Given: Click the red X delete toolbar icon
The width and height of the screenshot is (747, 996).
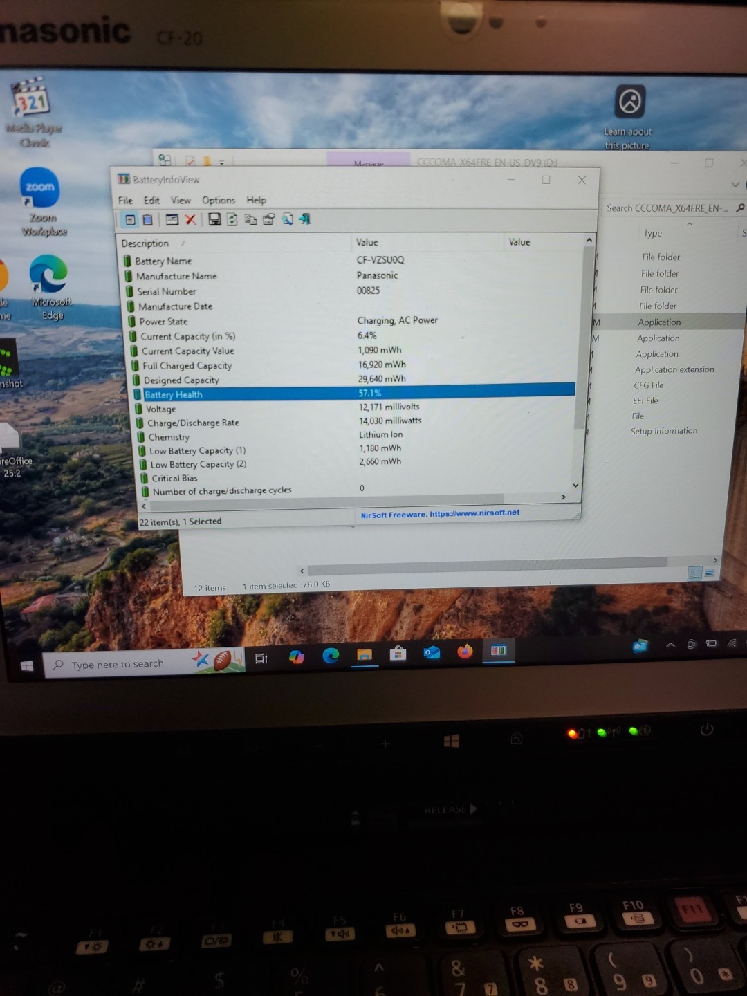Looking at the screenshot, I should point(190,220).
